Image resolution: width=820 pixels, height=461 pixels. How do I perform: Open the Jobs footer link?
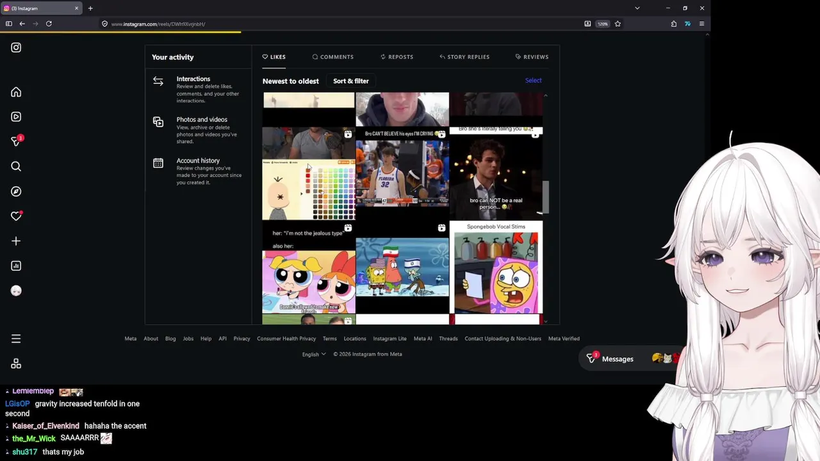[188, 339]
